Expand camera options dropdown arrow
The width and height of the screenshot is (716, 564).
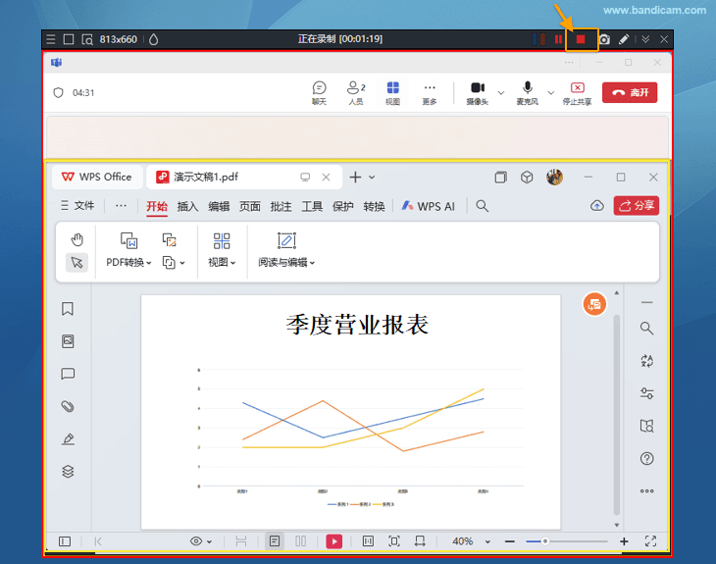pos(501,93)
